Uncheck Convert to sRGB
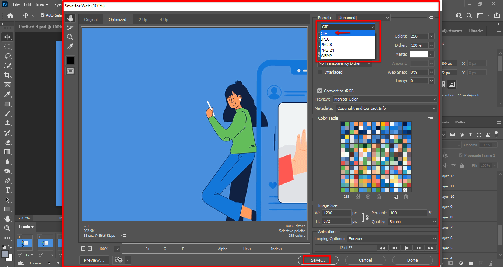Viewport: 503px width, 267px height. coord(320,91)
